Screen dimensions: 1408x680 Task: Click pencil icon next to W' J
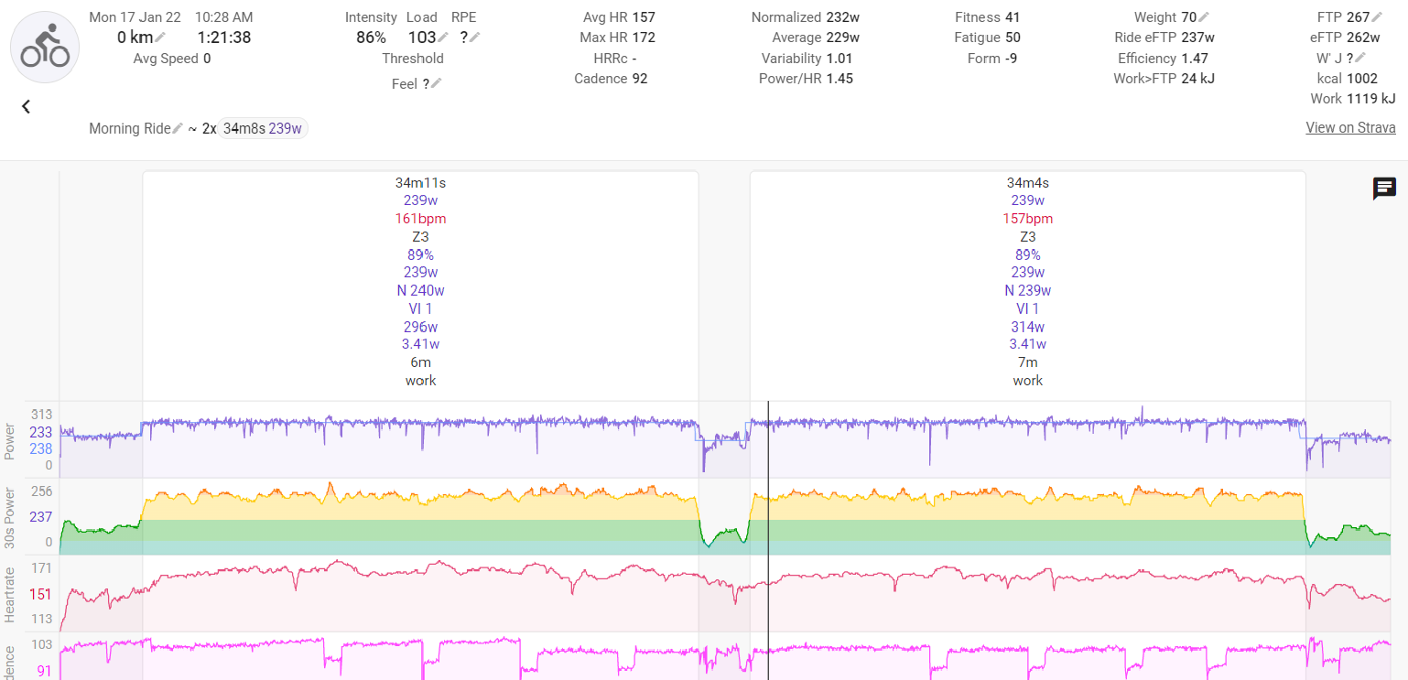[x=1359, y=58]
